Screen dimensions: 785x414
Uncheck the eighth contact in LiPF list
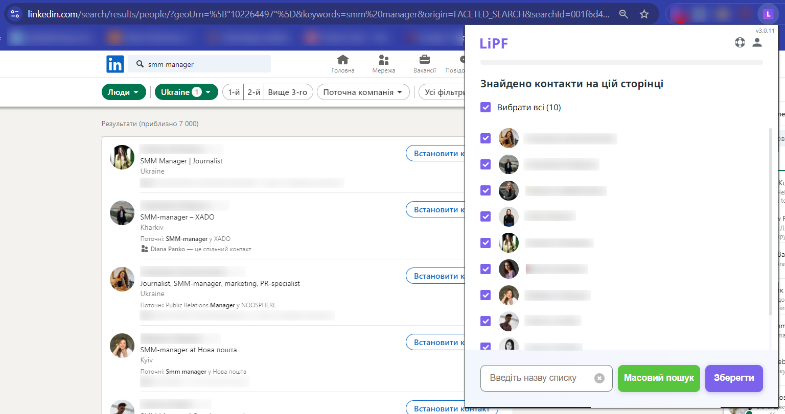486,321
